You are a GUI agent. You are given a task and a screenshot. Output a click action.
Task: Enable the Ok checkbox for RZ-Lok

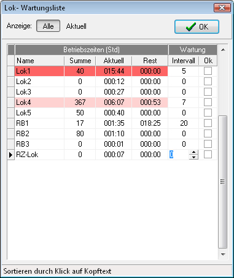[208, 155]
